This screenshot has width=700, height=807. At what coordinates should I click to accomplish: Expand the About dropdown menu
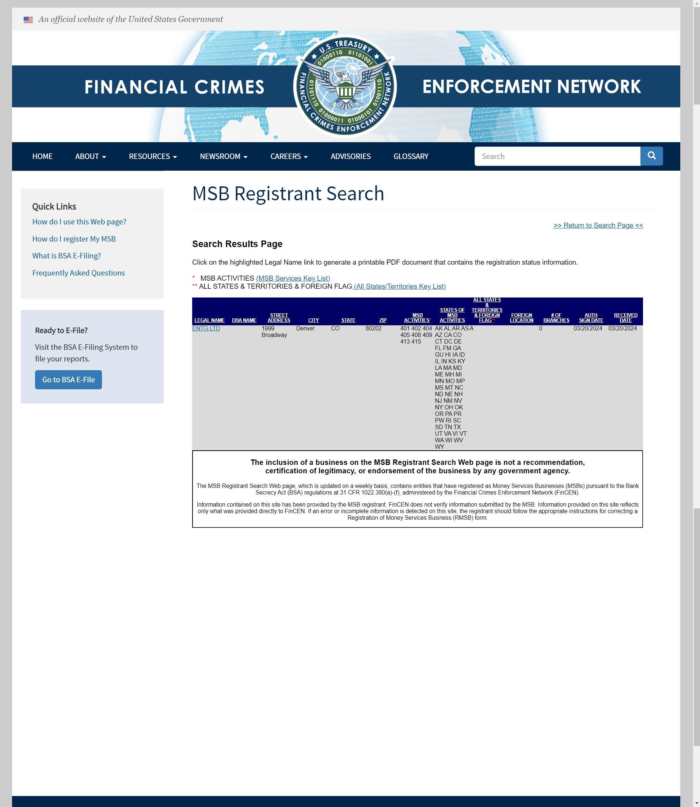[91, 156]
